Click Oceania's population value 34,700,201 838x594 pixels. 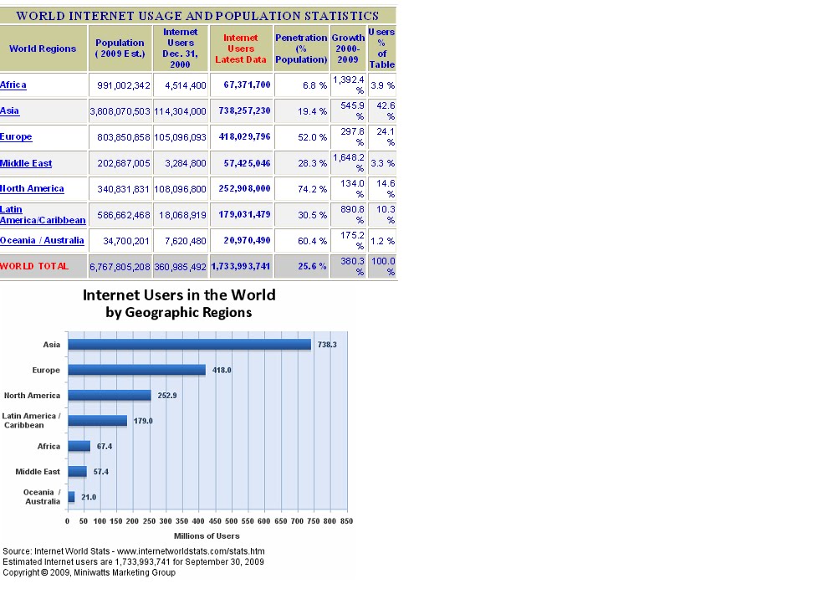click(x=126, y=241)
